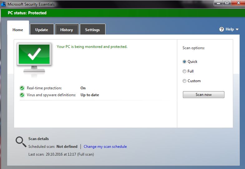Image resolution: width=245 pixels, height=169 pixels.
Task: Click the Microsoft Security Essentials title bar icon
Action: [3, 4]
